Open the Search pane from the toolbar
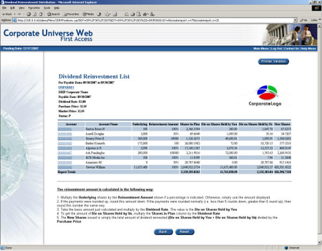 (53, 14)
